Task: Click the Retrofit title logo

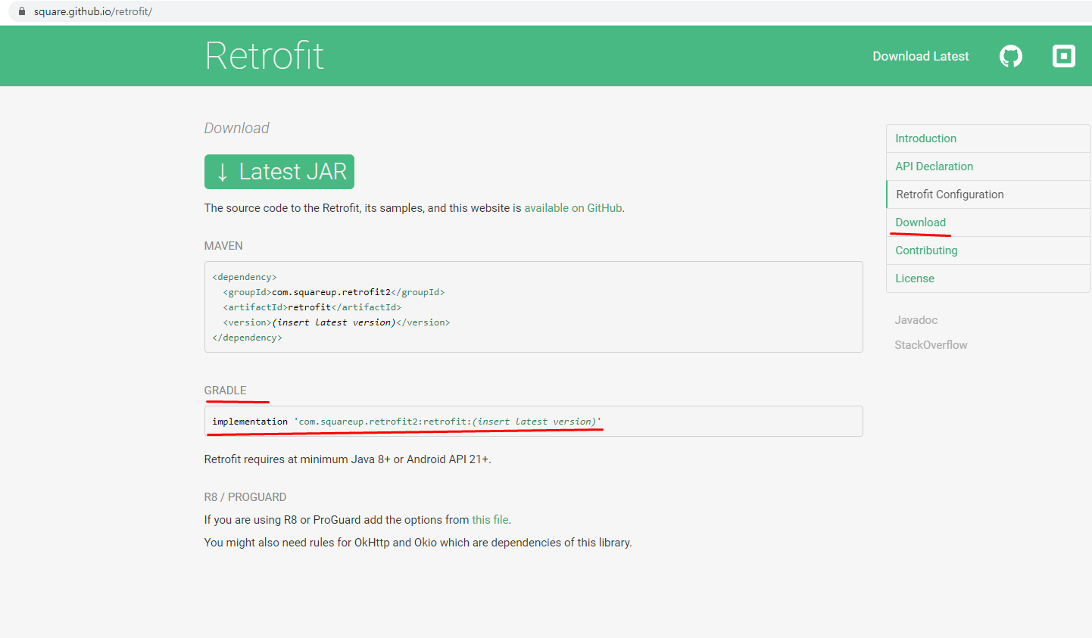Action: (264, 56)
